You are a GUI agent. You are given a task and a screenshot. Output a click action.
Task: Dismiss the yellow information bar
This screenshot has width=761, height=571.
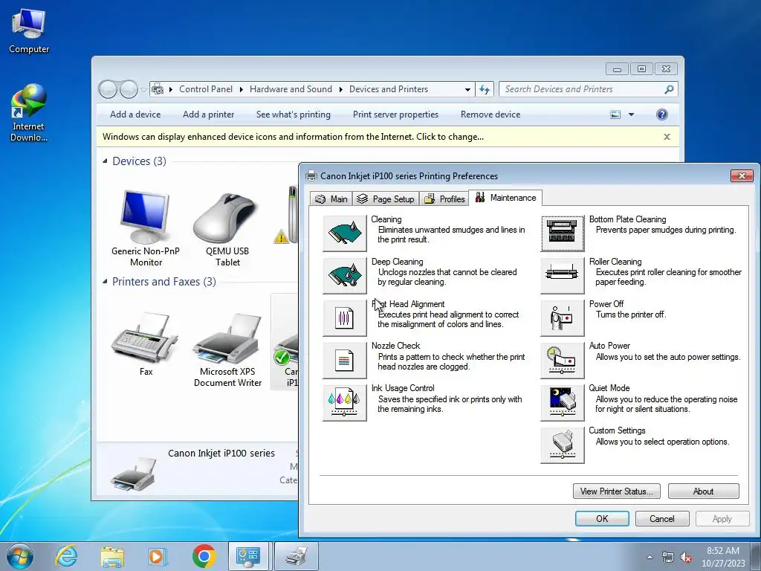(x=667, y=137)
